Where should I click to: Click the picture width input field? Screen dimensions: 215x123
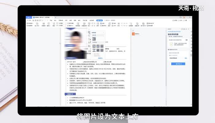point(61,26)
